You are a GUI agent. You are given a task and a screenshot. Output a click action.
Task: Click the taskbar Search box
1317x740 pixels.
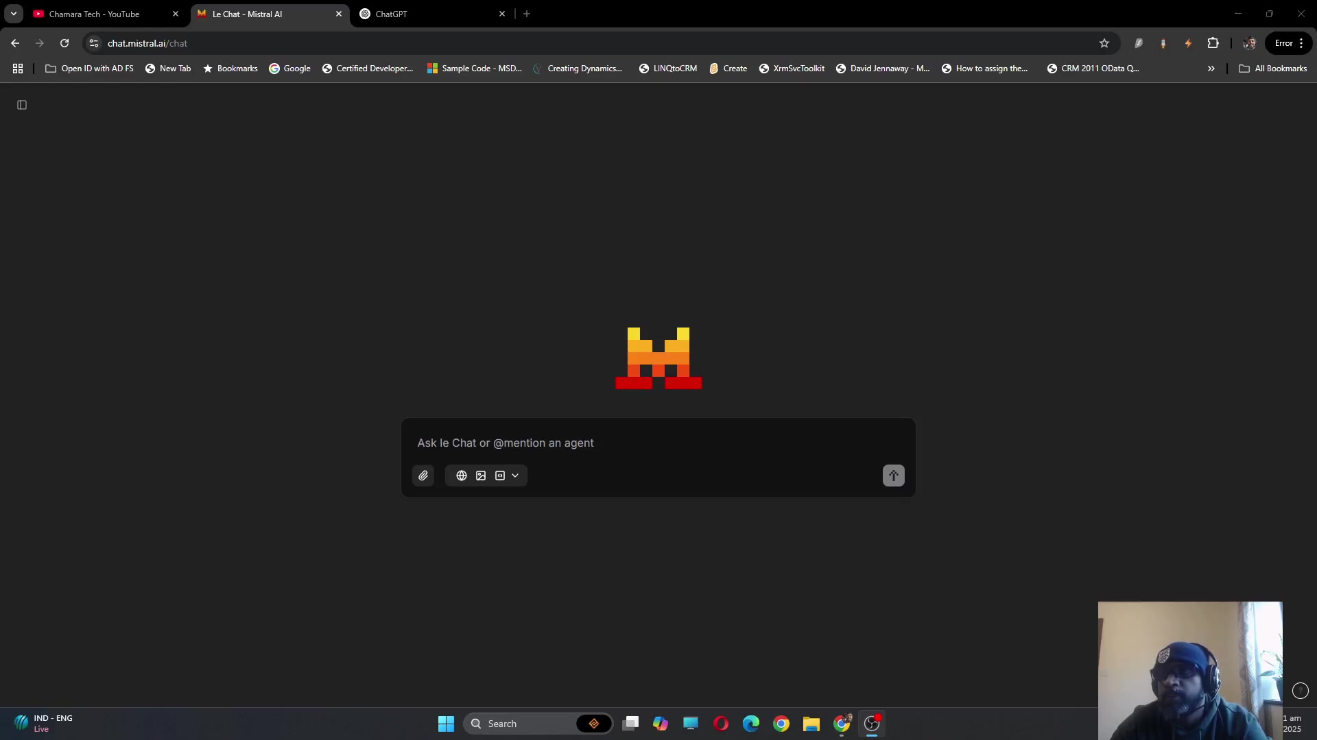pos(538,724)
